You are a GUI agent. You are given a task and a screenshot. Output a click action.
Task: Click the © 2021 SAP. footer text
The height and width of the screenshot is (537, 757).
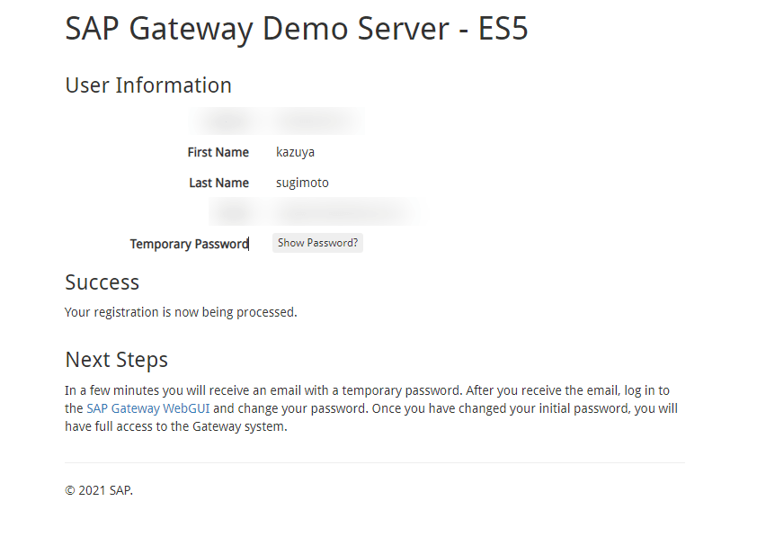point(99,490)
